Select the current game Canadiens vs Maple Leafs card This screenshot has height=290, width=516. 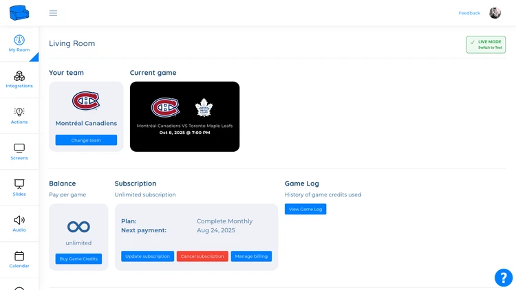tap(184, 117)
